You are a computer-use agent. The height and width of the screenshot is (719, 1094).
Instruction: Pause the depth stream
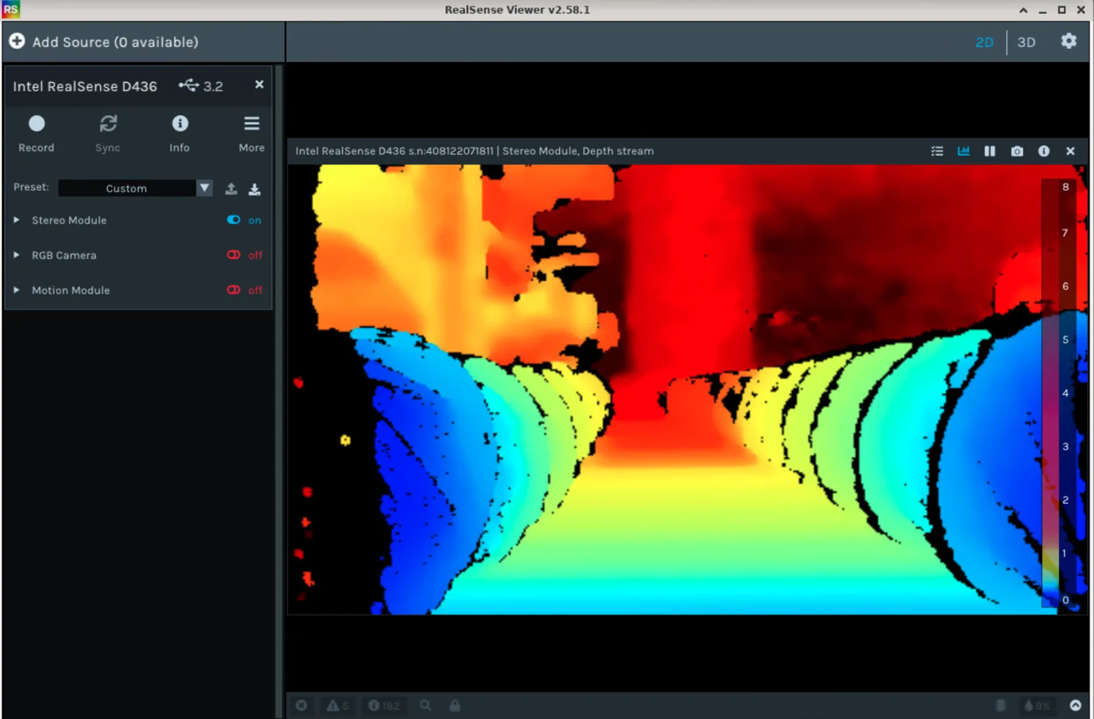[x=990, y=151]
